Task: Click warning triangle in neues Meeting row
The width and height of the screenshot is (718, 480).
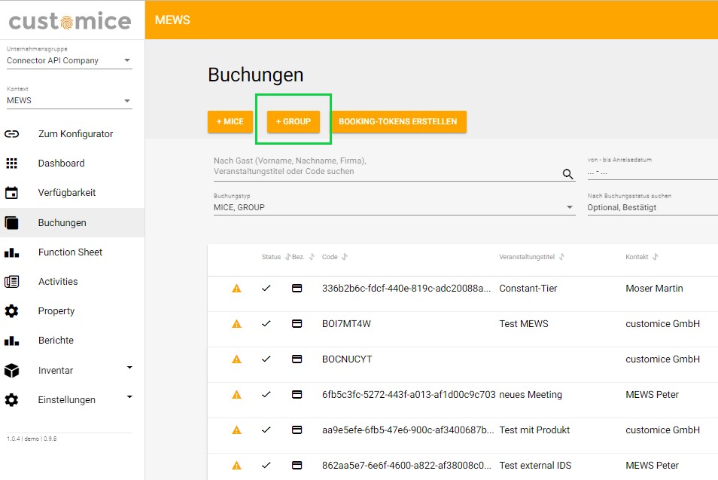Action: point(236,394)
